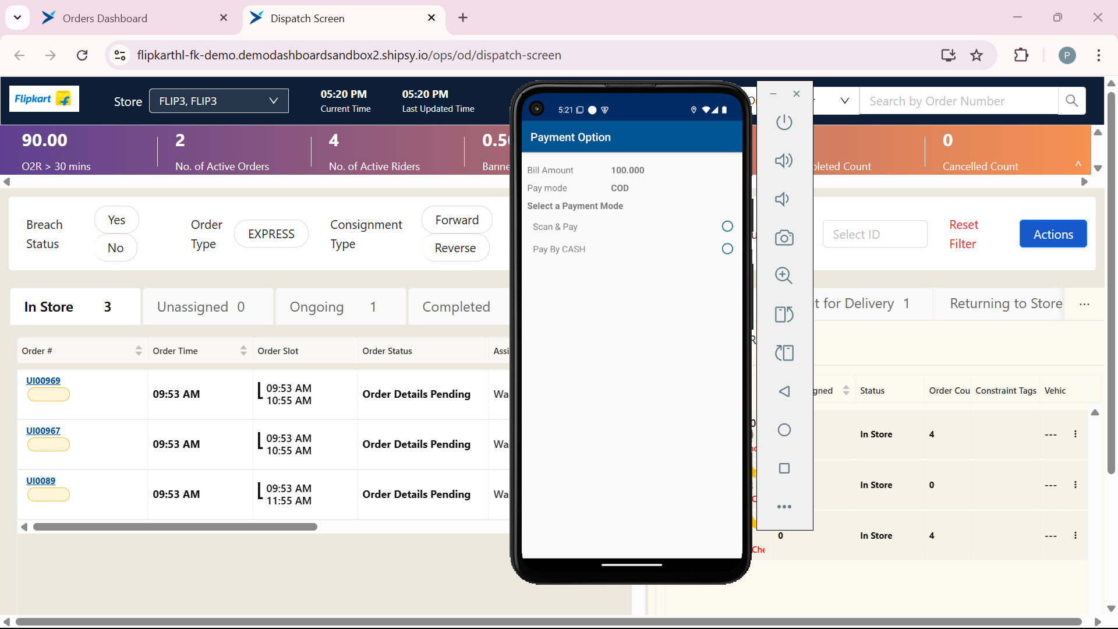Click the blue Actions button
The image size is (1118, 629).
coord(1052,234)
